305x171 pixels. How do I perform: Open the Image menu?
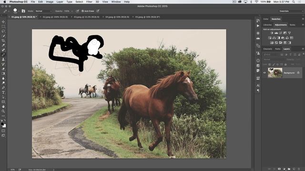(50, 2)
